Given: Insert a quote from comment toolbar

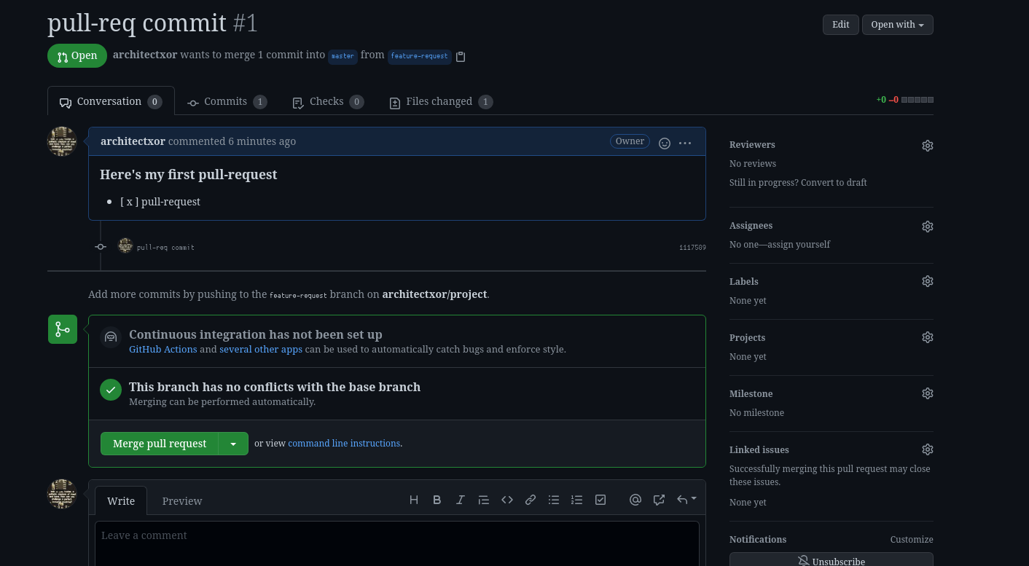Looking at the screenshot, I should coord(484,500).
